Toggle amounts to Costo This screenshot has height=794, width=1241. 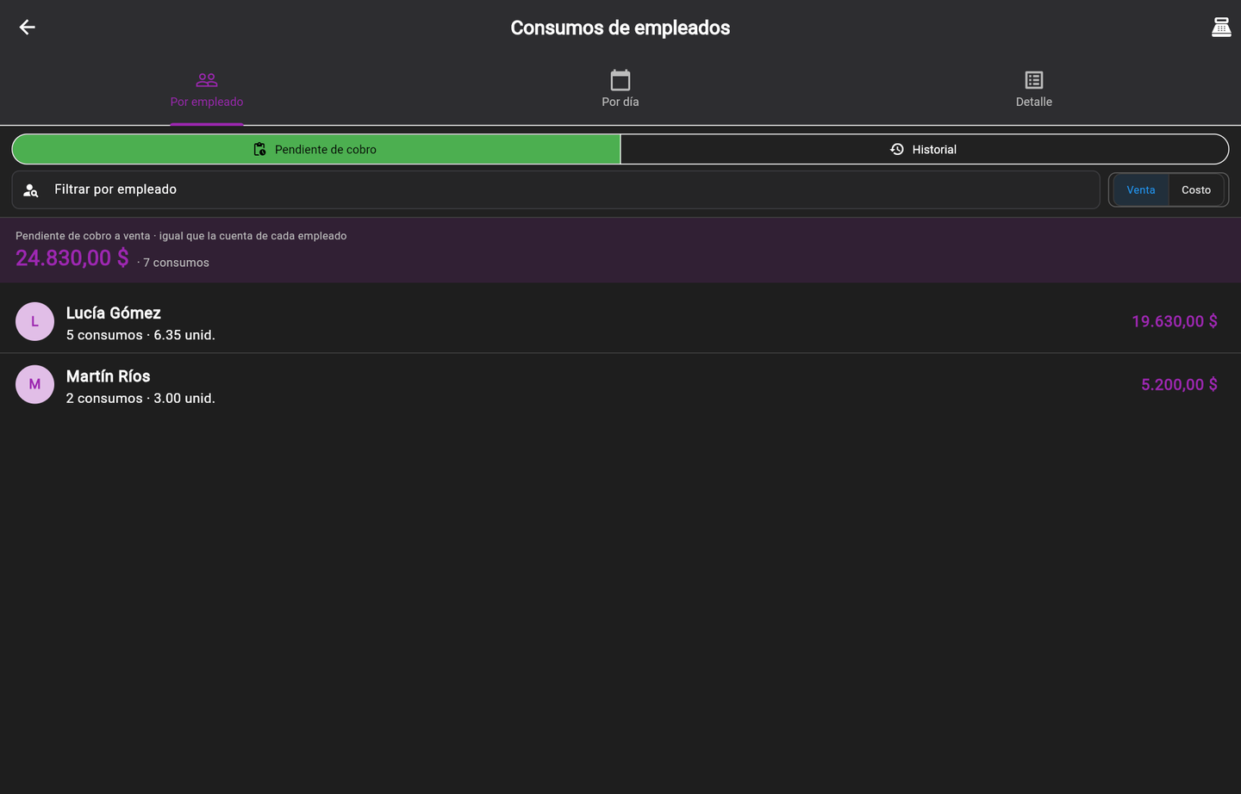coord(1196,189)
